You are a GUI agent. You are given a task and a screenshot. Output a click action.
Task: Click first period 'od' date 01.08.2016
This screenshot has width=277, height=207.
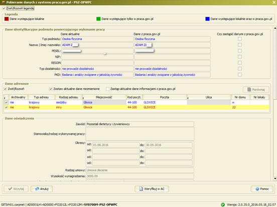point(115,145)
